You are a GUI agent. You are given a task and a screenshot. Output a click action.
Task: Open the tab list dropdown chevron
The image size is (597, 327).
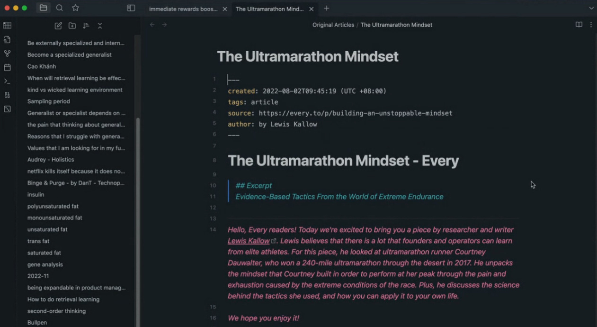(591, 8)
